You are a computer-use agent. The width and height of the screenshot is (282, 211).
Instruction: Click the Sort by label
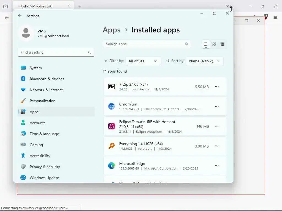point(178,61)
